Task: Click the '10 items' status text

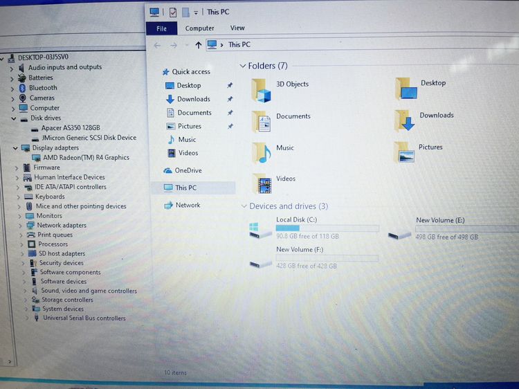Action: coord(176,373)
